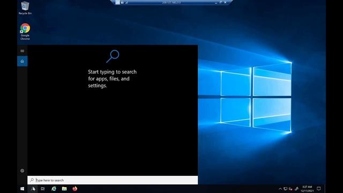
Task: Open the Recycle Bin desktop icon
Action: pyautogui.click(x=25, y=8)
